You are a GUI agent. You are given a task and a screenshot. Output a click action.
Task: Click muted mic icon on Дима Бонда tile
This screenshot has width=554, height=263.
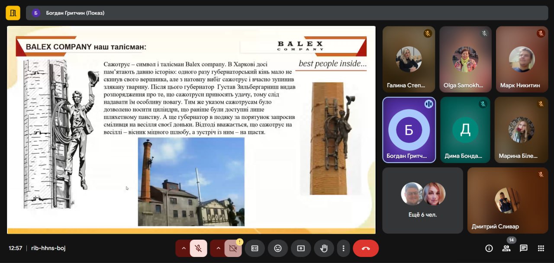click(483, 104)
